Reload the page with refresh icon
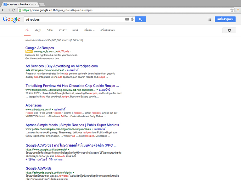The height and width of the screenshot is (181, 241). click(14, 10)
